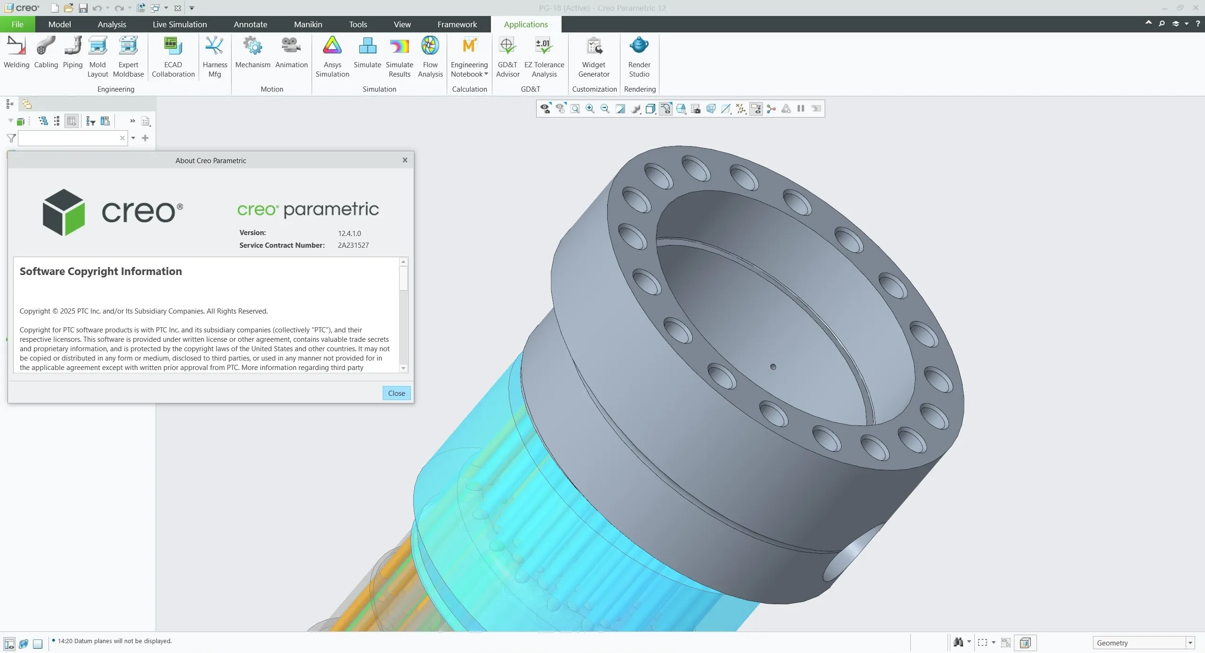Launch Render Studio
Screen dimensions: 1205x653
click(x=639, y=56)
